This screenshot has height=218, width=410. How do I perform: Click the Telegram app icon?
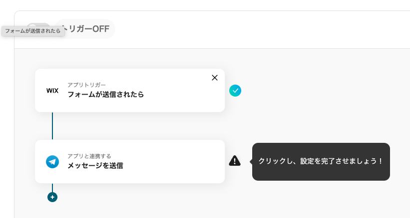[x=52, y=162]
